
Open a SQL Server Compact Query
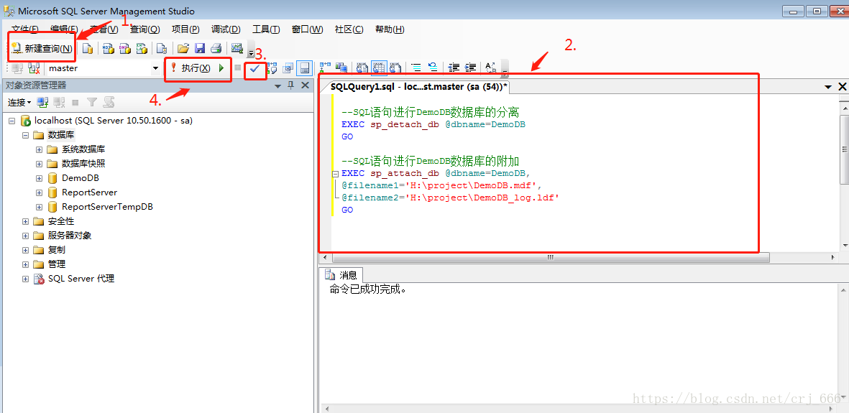click(x=161, y=48)
